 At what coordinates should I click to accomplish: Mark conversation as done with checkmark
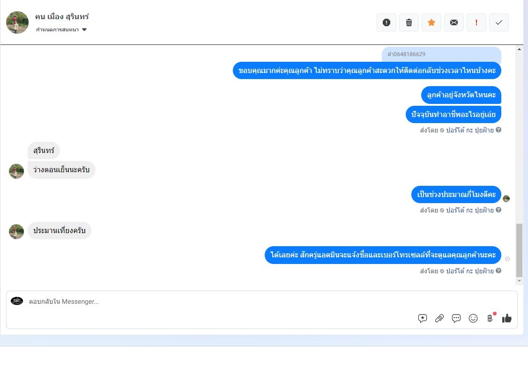point(498,22)
